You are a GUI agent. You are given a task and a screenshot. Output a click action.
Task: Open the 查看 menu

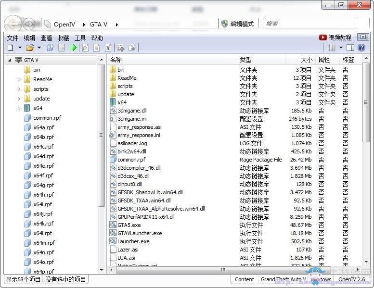pyautogui.click(x=46, y=38)
